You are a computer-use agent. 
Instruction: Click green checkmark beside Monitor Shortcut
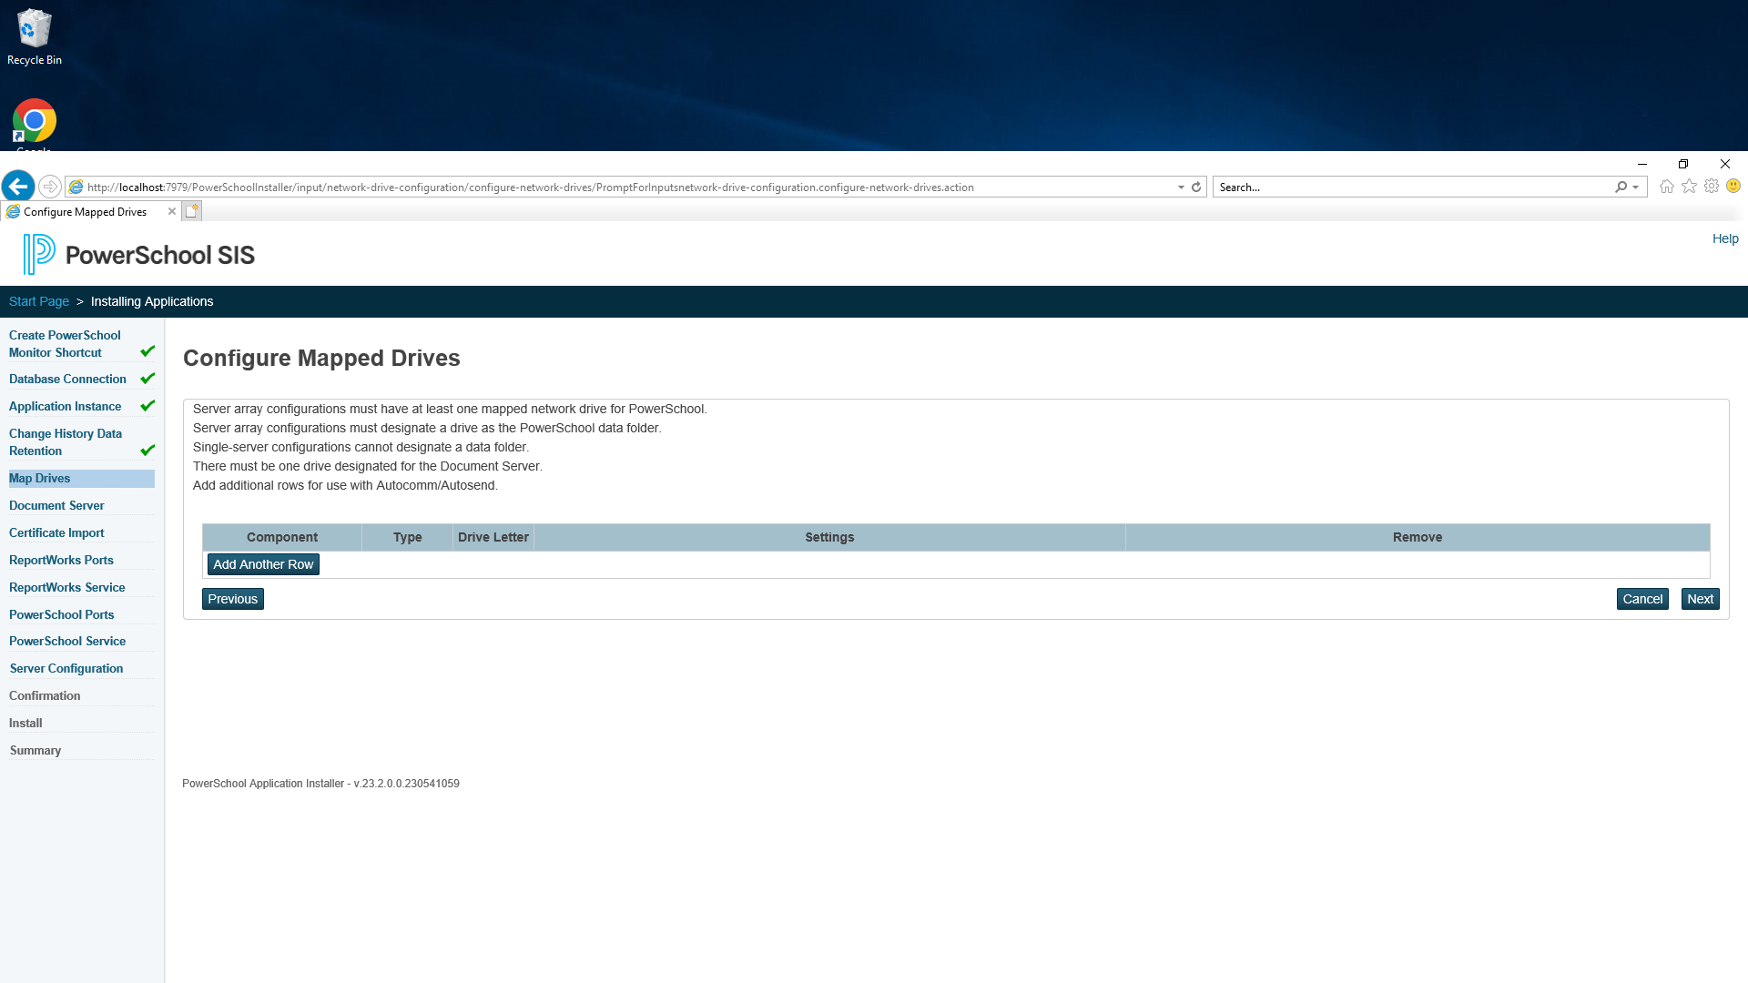pos(147,350)
